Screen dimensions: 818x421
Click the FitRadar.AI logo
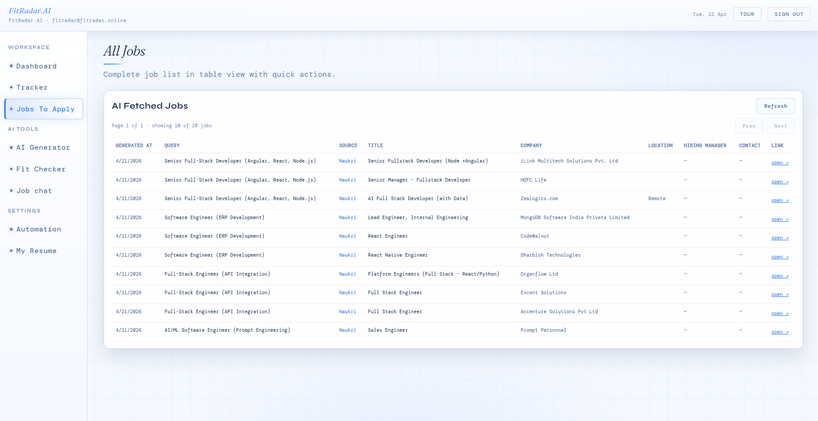(30, 11)
